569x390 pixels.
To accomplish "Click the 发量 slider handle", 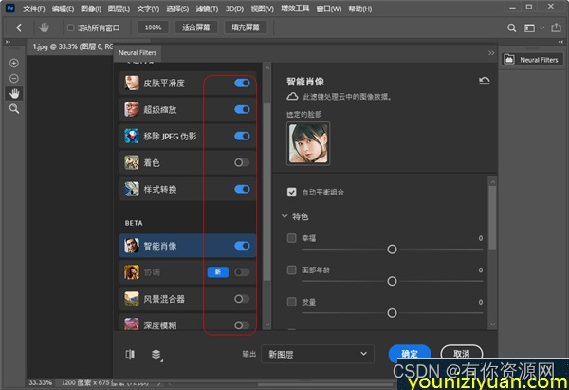I will point(392,313).
